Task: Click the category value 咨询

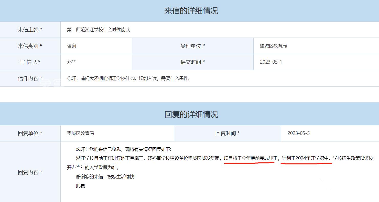Action: (x=72, y=46)
